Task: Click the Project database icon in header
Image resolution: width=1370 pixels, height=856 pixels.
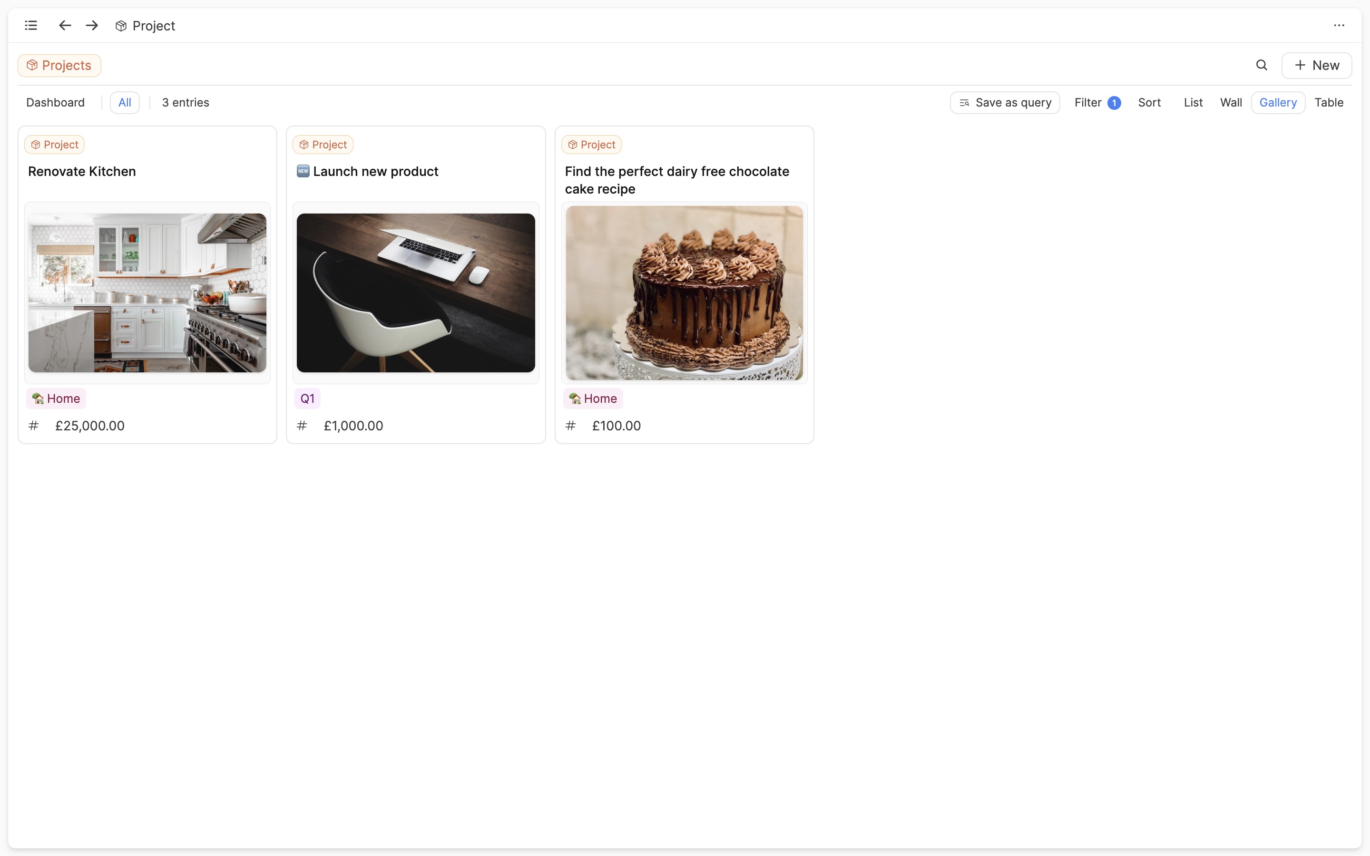Action: tap(120, 26)
